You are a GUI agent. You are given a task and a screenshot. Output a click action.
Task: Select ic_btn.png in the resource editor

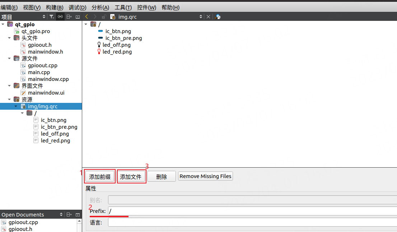point(118,31)
